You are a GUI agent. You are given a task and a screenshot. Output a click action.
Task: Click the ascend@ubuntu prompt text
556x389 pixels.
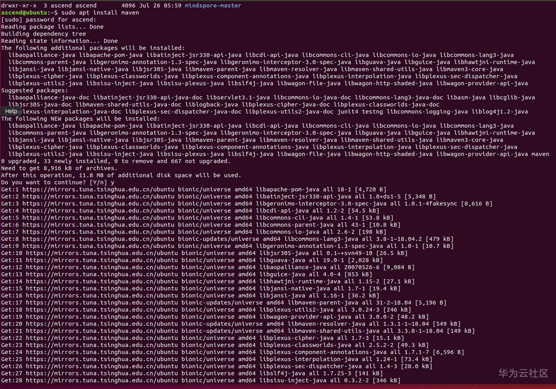(24, 13)
